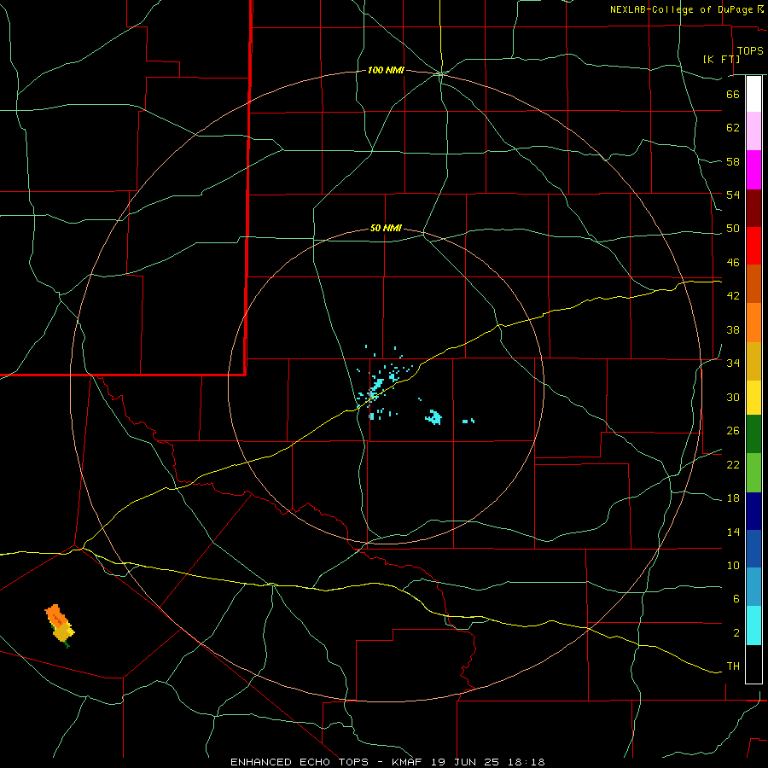Click the "50 NMI" range ring label
768x768 pixels.
click(x=386, y=228)
